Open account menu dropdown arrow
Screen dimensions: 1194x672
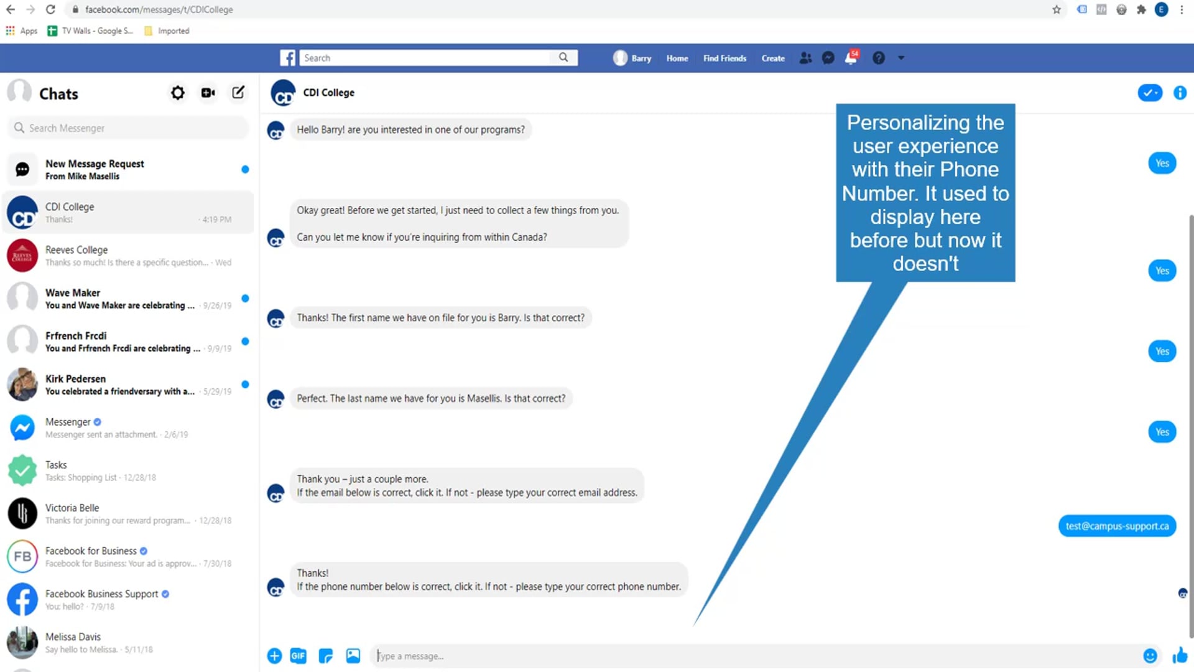point(901,58)
